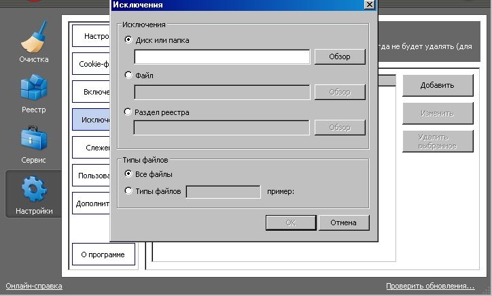Close the Исключения dialog window
Image resolution: width=492 pixels, height=296 pixels.
[369, 5]
